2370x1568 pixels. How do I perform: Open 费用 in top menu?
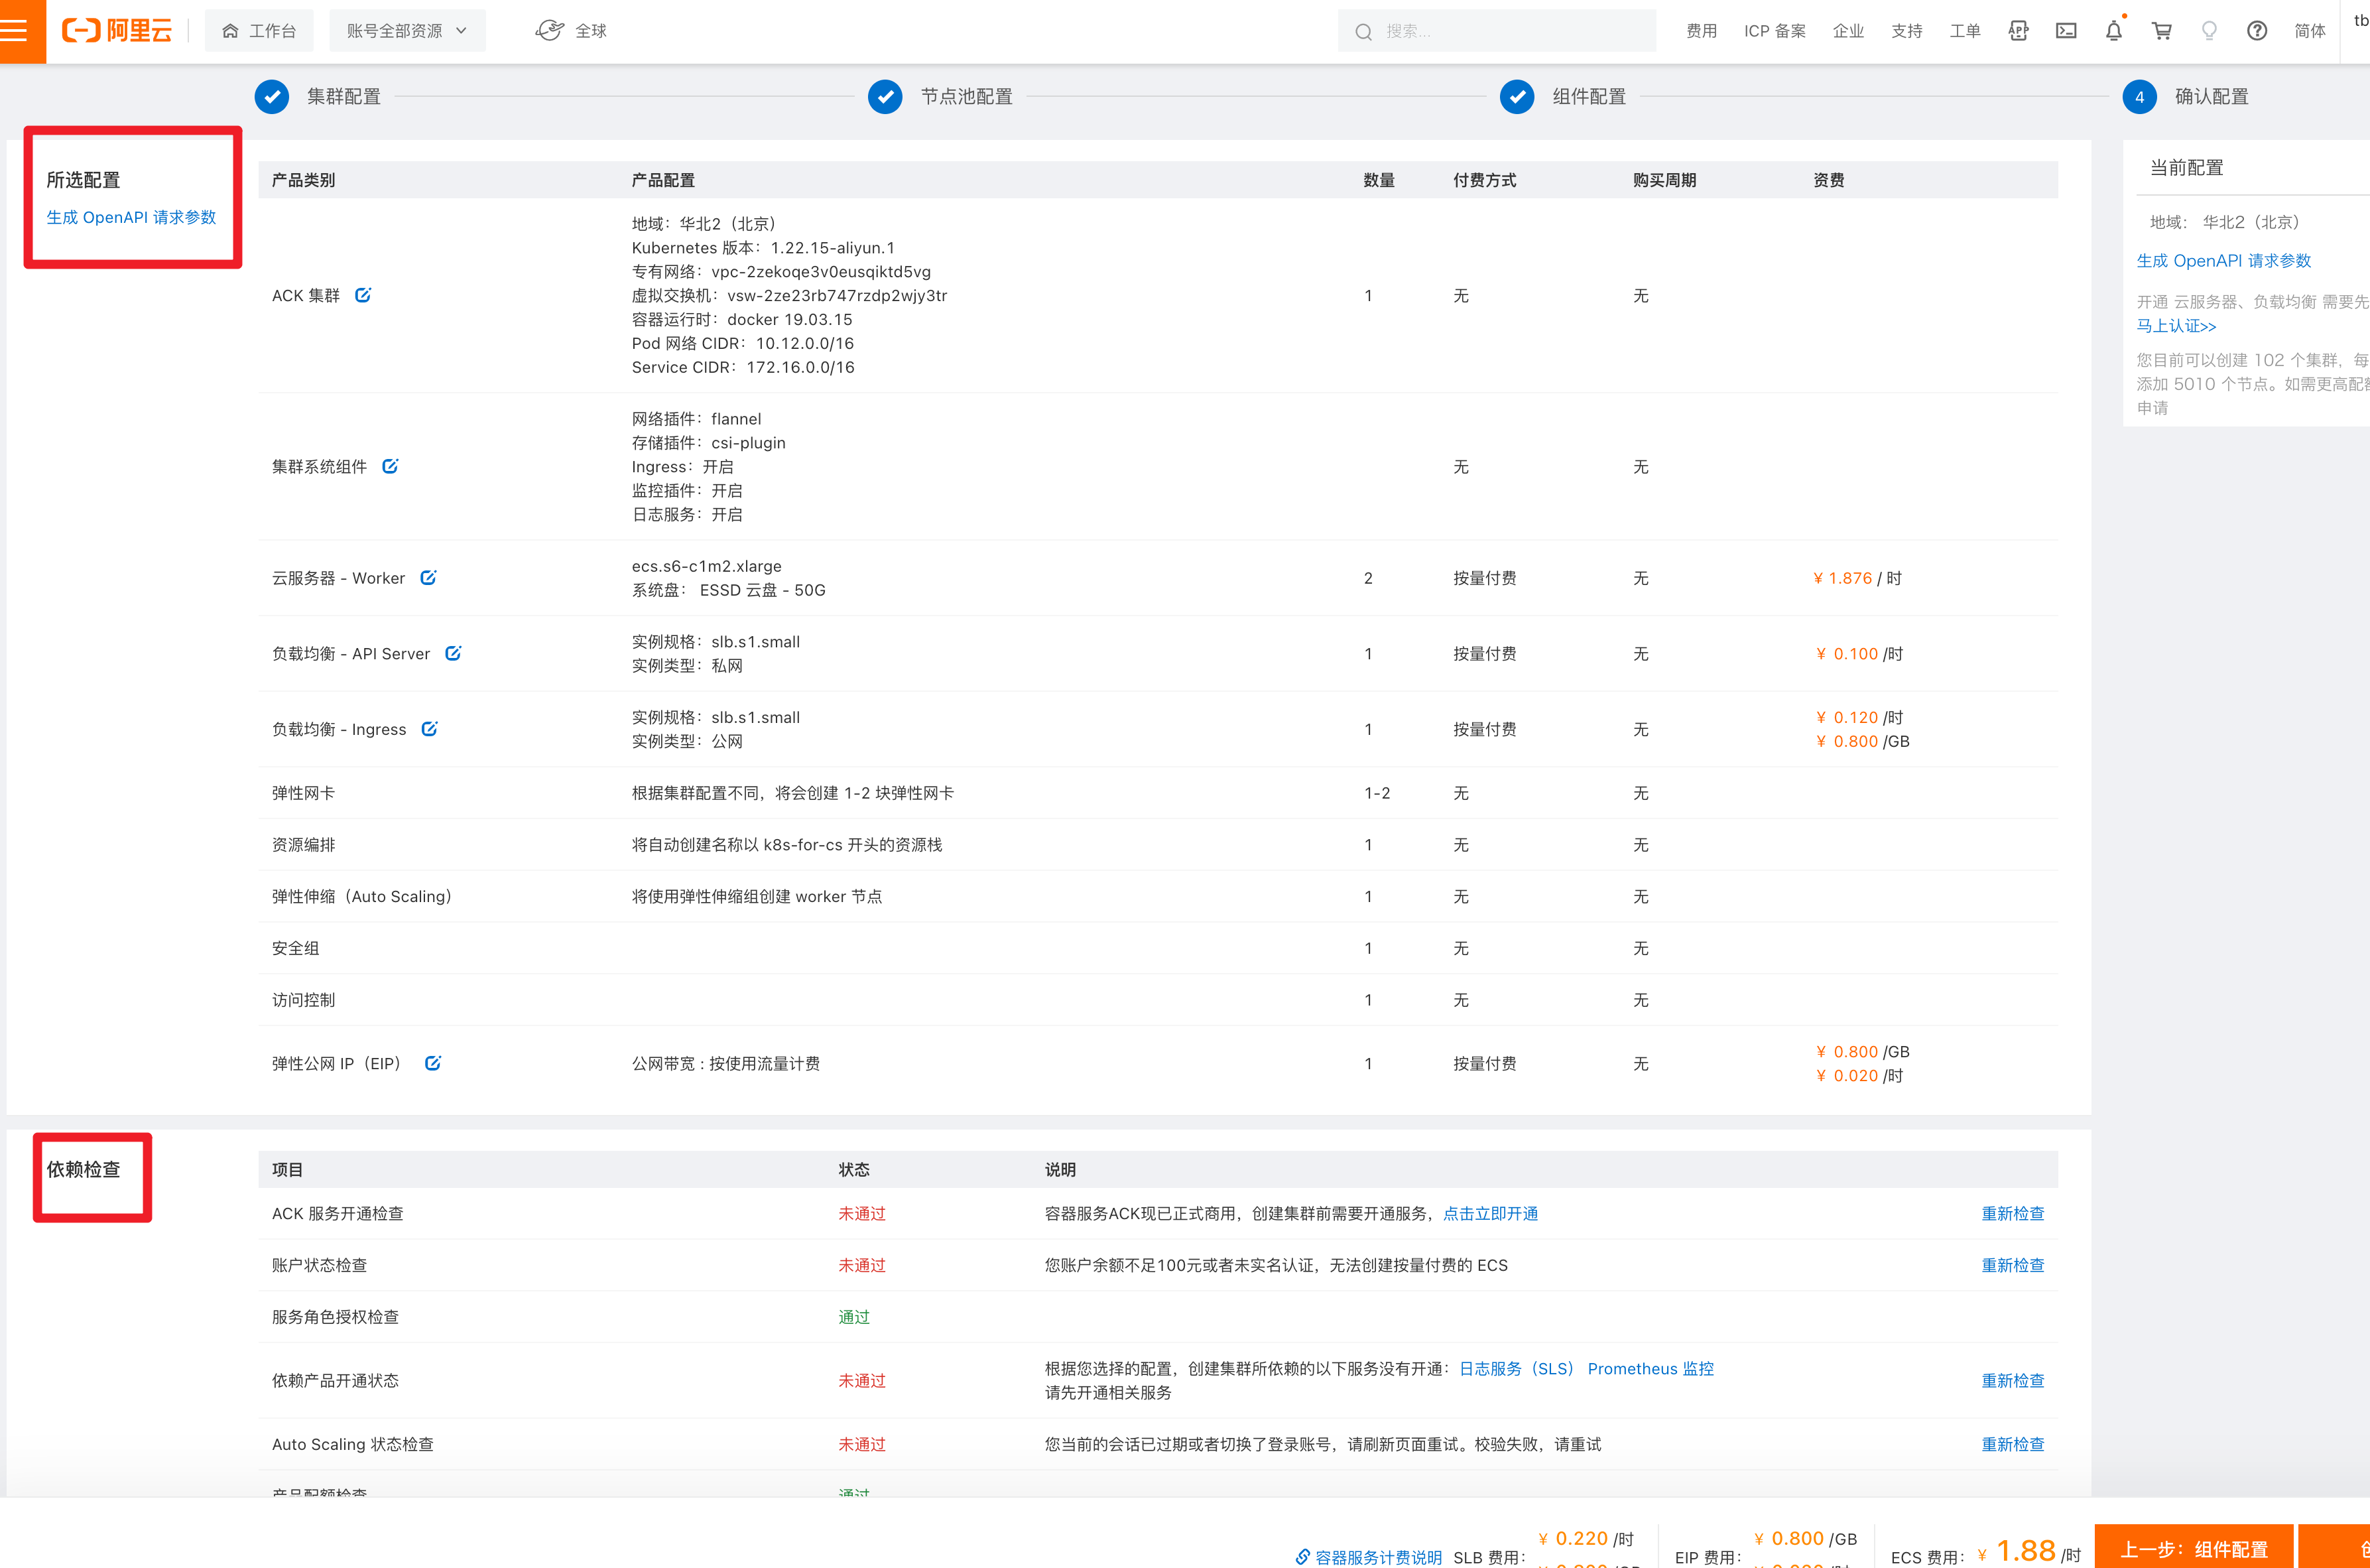pyautogui.click(x=1702, y=31)
